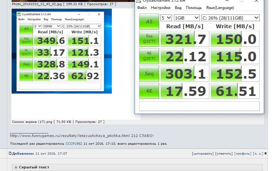This screenshot has height=171, width=277.
Task: Click All button in small CrystalDiskMark screenshot
Action: tap(26, 29)
